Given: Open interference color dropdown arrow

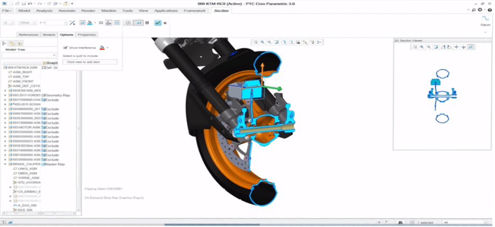Looking at the screenshot, I should click(x=107, y=48).
